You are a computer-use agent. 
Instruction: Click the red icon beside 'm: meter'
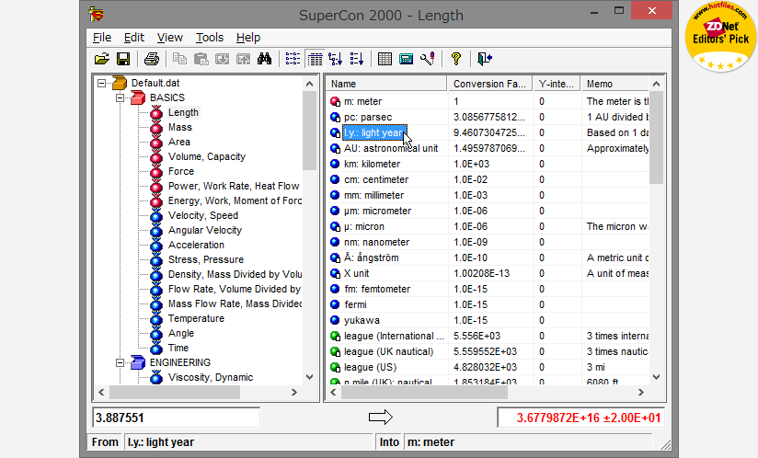click(335, 101)
